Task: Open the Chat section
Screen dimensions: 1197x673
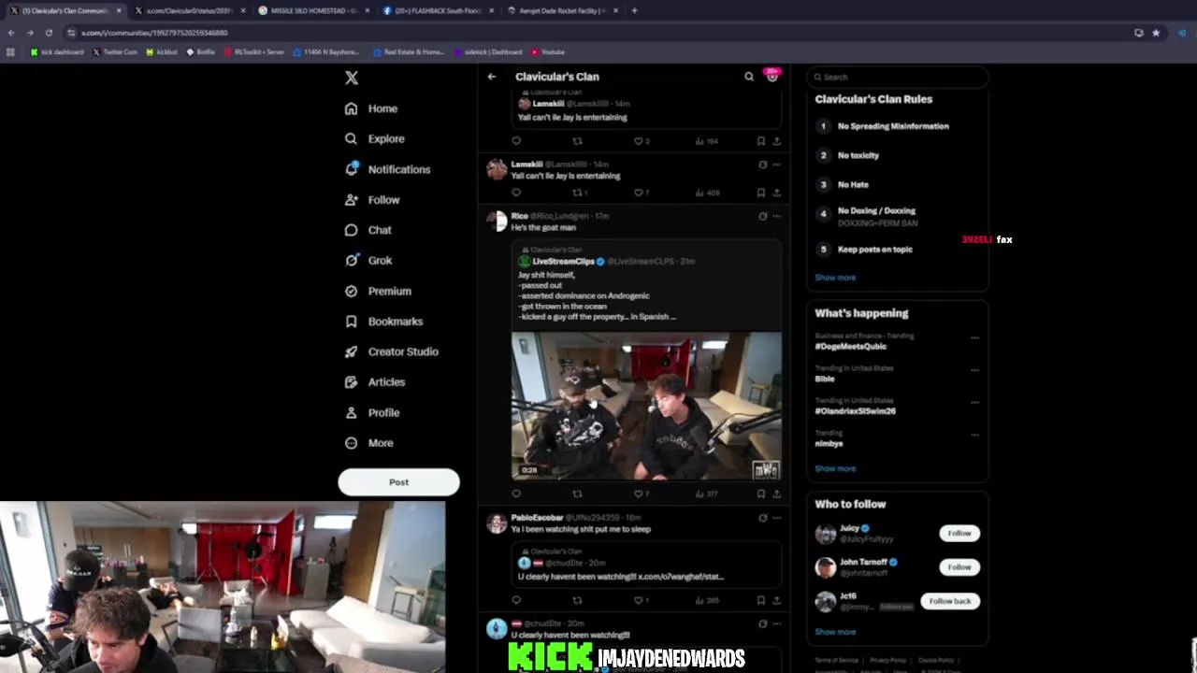Action: [368, 230]
